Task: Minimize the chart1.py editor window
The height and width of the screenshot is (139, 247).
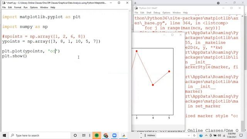Action: [111, 3]
